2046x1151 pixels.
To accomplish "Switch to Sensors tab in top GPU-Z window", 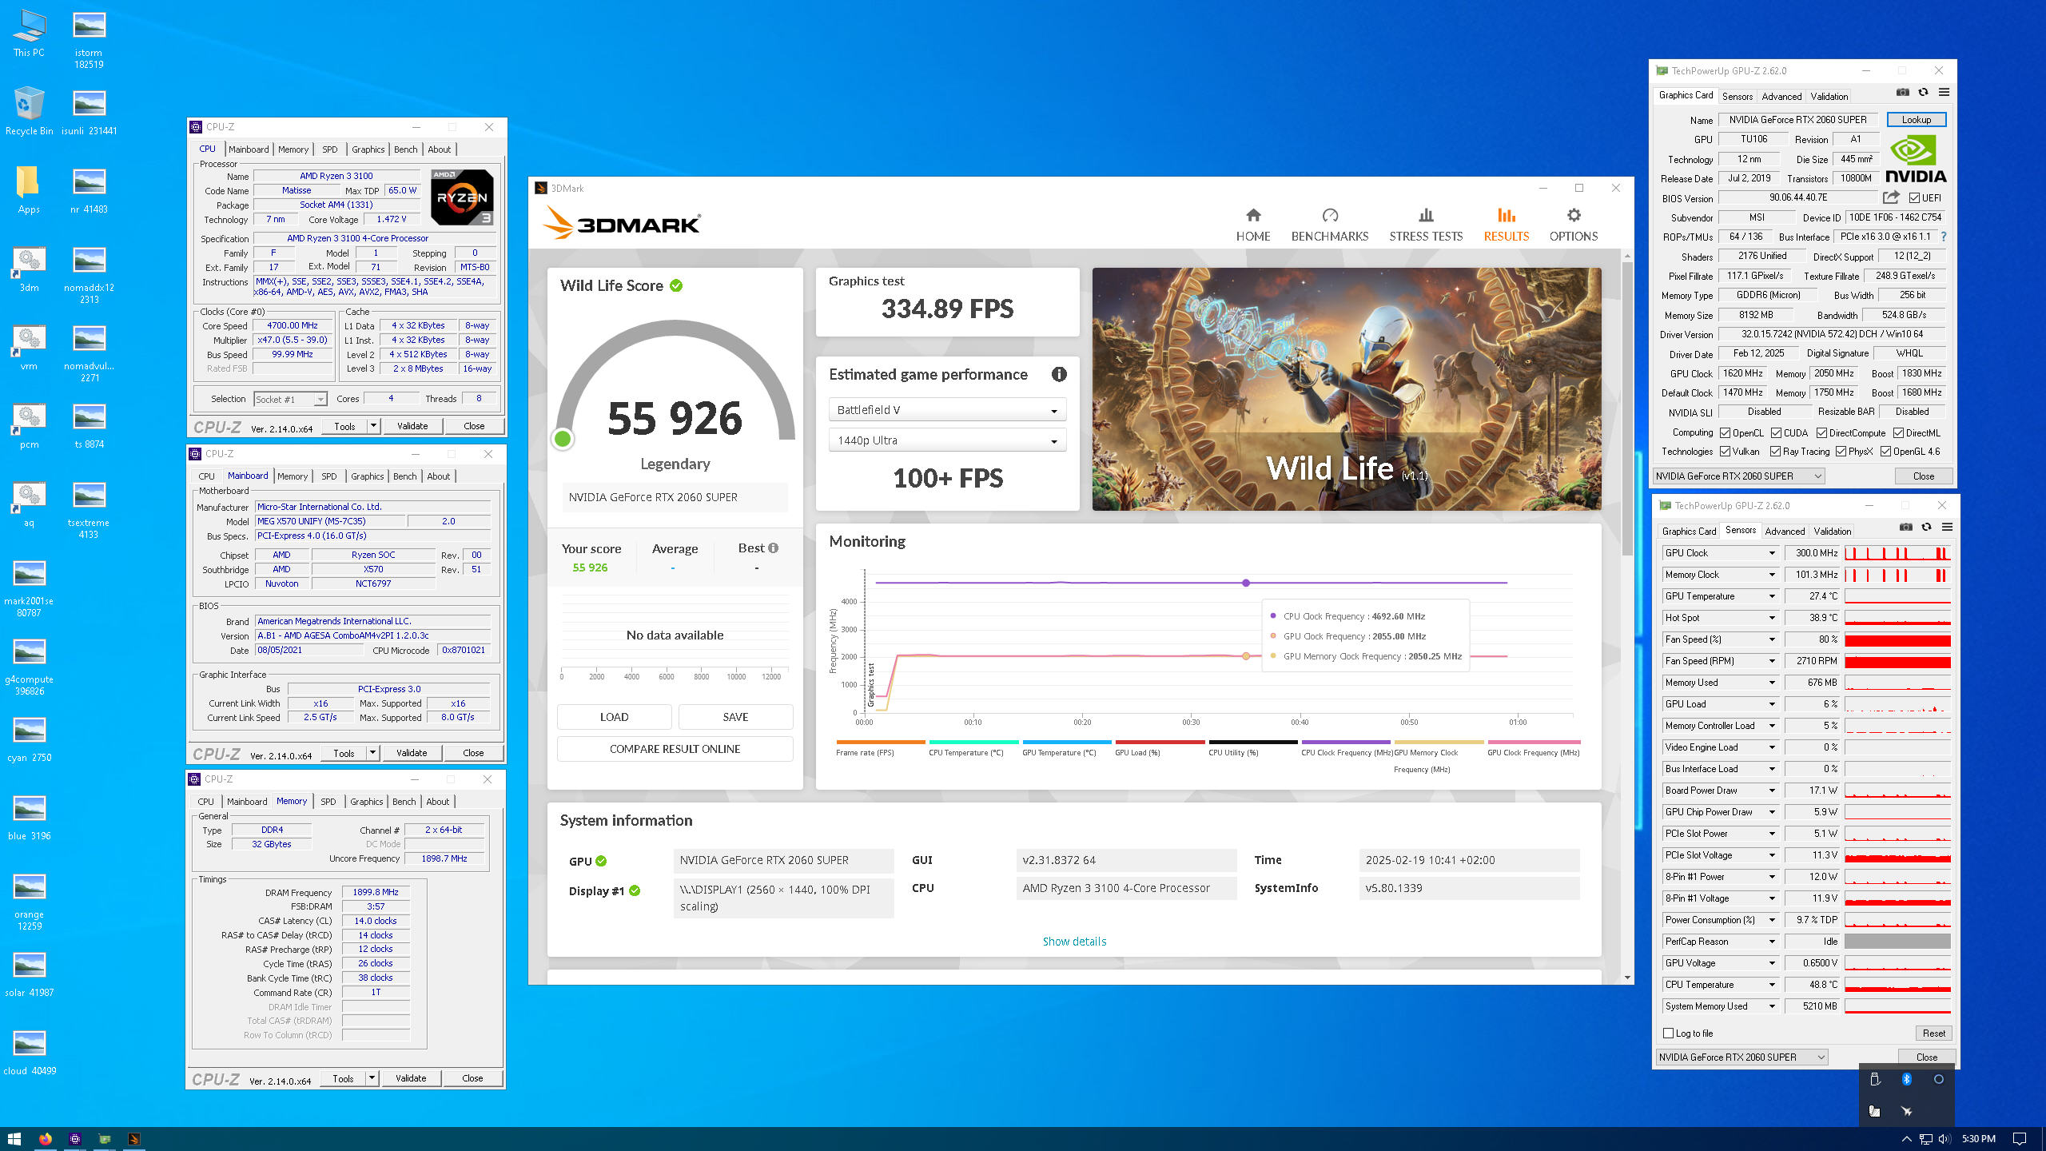I will click(x=1737, y=96).
